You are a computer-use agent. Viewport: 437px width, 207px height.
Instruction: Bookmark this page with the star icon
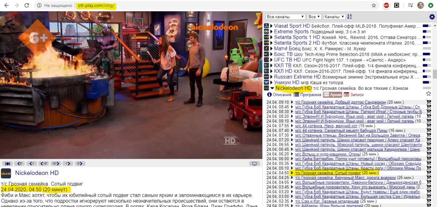(x=374, y=5)
